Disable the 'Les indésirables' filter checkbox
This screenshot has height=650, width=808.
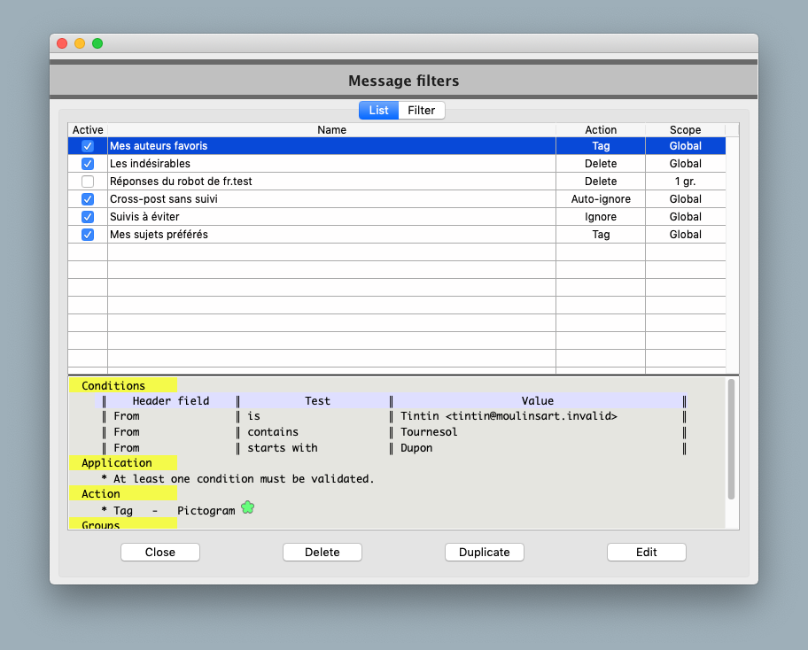[88, 164]
